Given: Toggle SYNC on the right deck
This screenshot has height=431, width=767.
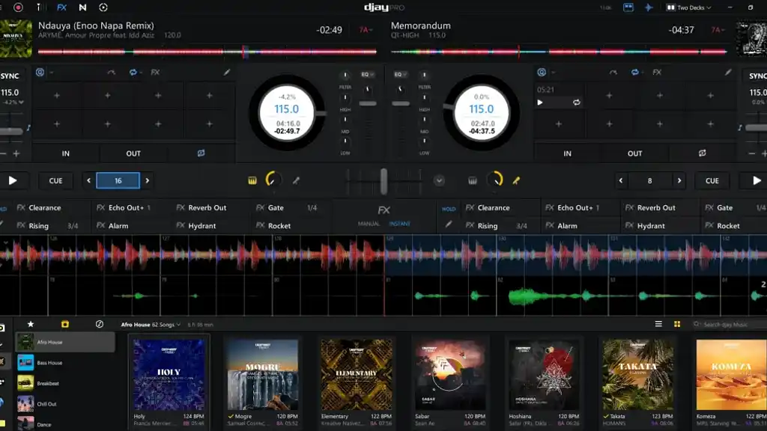Looking at the screenshot, I should point(758,76).
